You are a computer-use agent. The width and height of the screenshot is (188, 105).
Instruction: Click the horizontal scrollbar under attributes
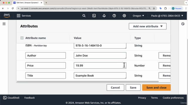[88, 82]
